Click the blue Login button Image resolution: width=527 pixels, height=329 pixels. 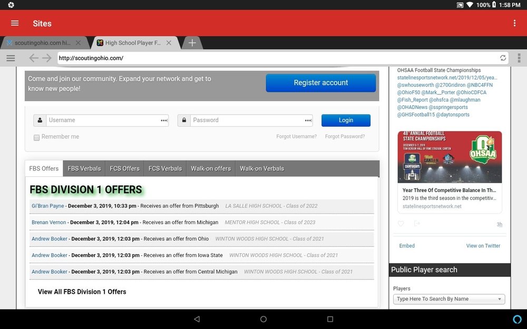click(346, 120)
